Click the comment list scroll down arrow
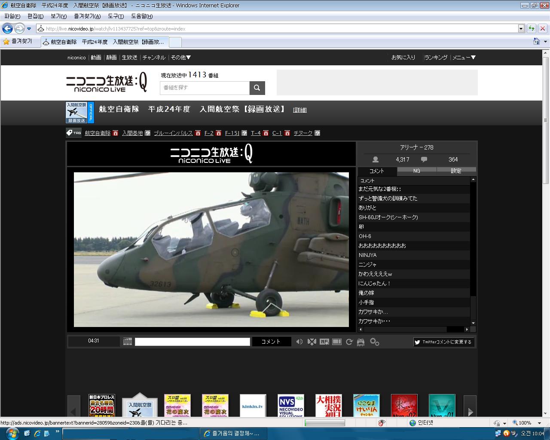 pyautogui.click(x=473, y=323)
